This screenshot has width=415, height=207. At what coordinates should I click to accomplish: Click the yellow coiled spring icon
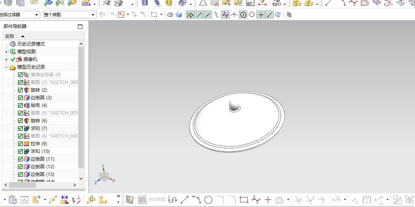[169, 3]
